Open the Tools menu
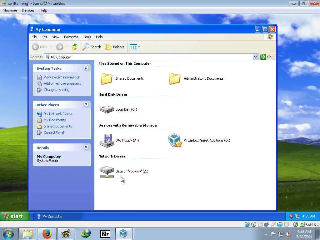Screen dimensions: 320x240 [x=87, y=37]
